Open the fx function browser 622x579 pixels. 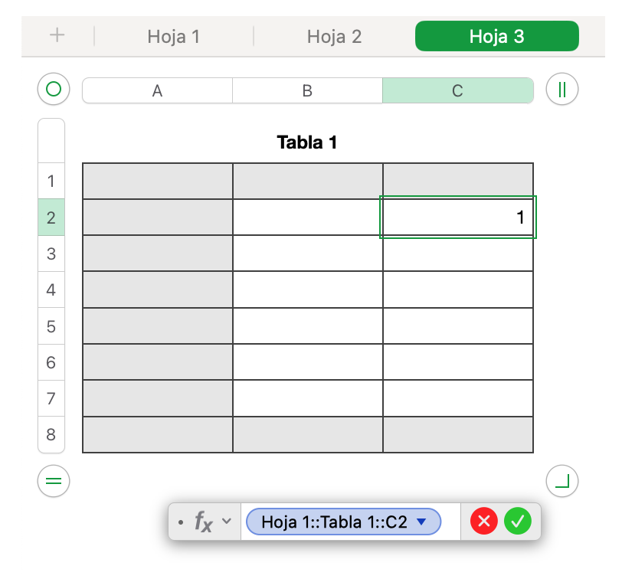tap(203, 522)
